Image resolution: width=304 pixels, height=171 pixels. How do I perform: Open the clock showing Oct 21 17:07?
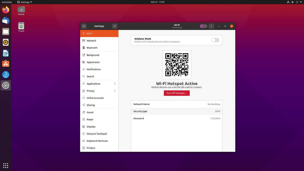coord(158,2)
